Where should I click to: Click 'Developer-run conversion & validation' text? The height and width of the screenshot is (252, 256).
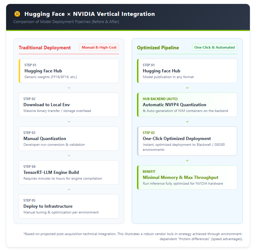[x=54, y=145]
